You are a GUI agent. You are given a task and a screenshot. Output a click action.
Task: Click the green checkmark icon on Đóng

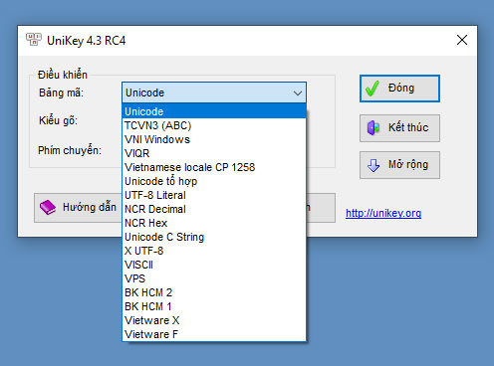(371, 89)
